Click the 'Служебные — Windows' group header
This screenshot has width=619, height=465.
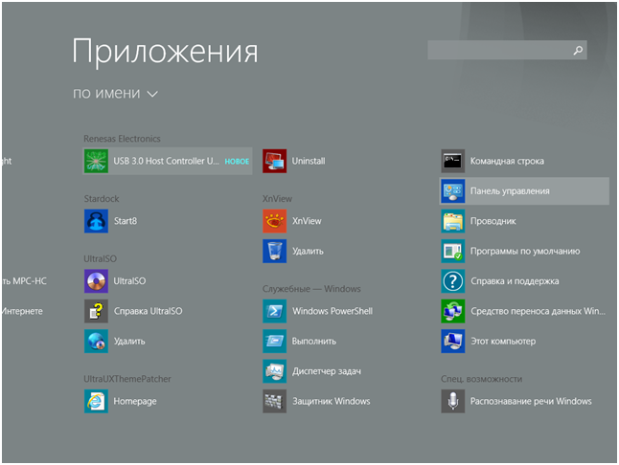(311, 289)
